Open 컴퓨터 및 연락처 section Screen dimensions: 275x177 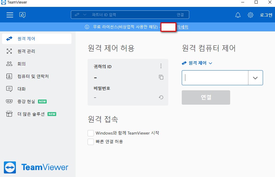point(37,76)
